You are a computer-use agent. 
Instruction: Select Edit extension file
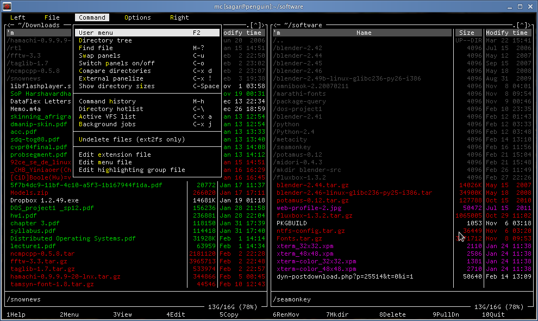tap(147, 155)
